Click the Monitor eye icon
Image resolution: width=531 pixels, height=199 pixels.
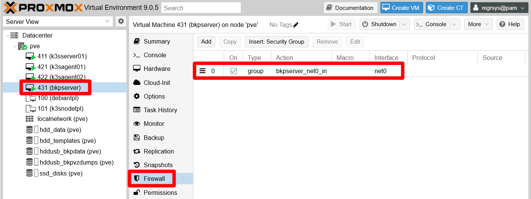click(137, 124)
